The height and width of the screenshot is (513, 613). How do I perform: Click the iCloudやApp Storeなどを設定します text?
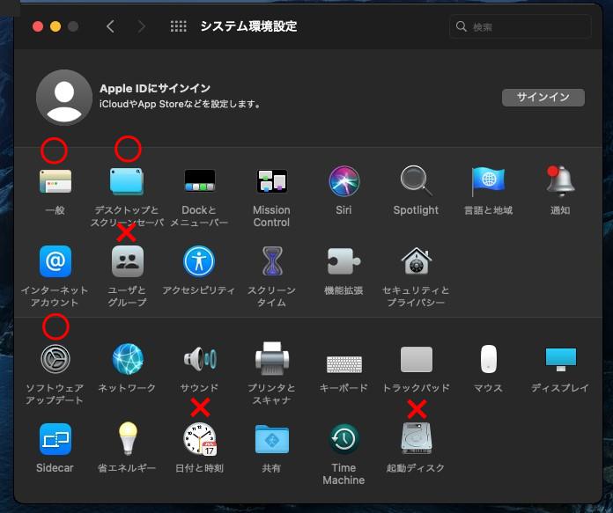point(180,105)
